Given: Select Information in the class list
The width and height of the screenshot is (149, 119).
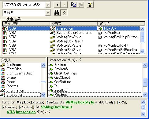Looking at the screenshot, I should 15,90.
